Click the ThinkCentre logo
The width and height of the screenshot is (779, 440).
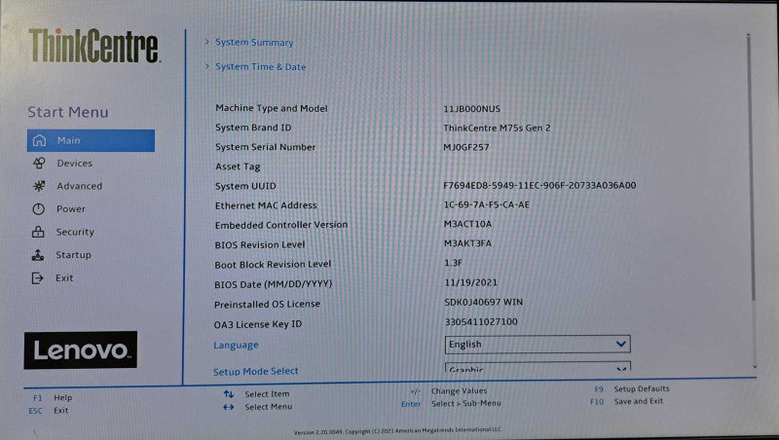click(94, 46)
